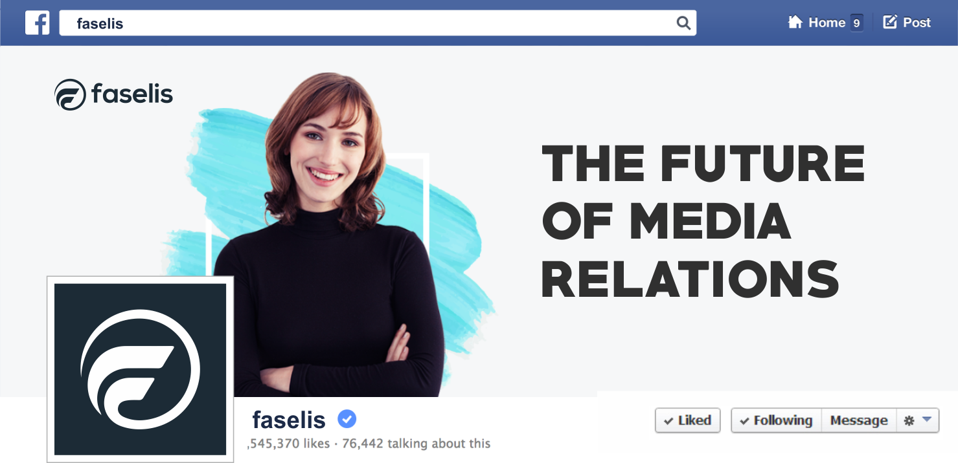Click the search magnifier icon
958x463 pixels.
click(x=683, y=23)
